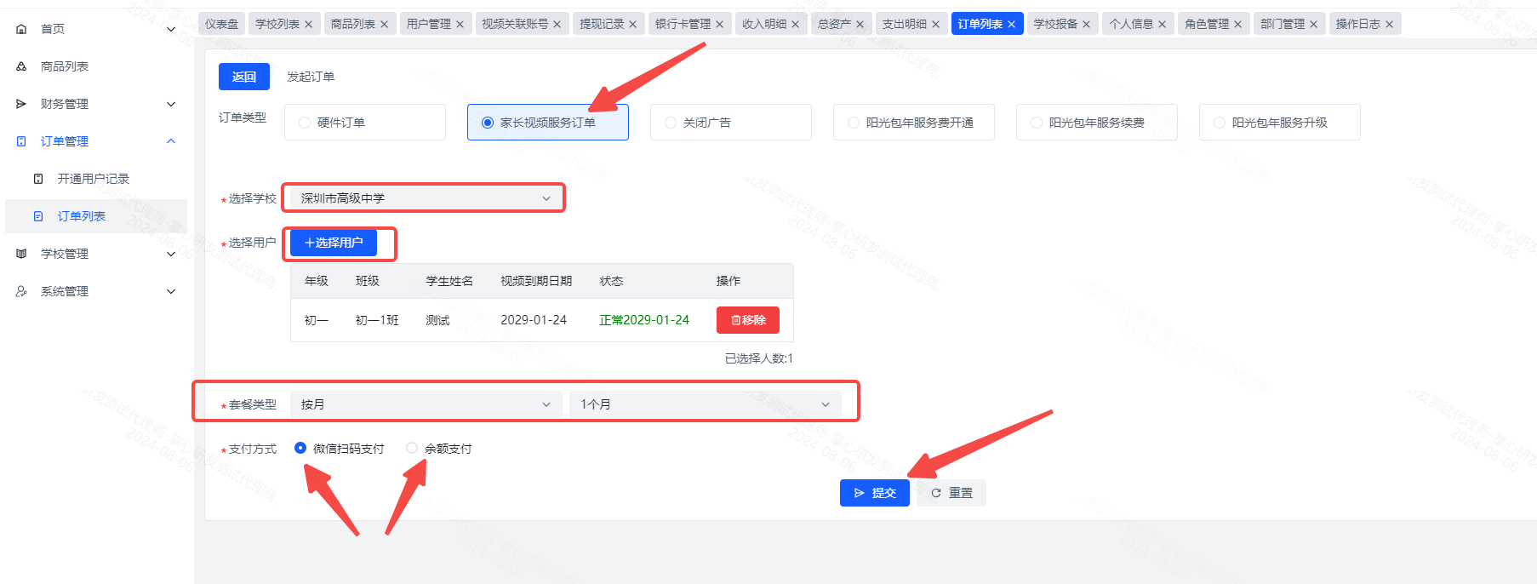Choose 微信扫码支付 radio option

pyautogui.click(x=300, y=448)
